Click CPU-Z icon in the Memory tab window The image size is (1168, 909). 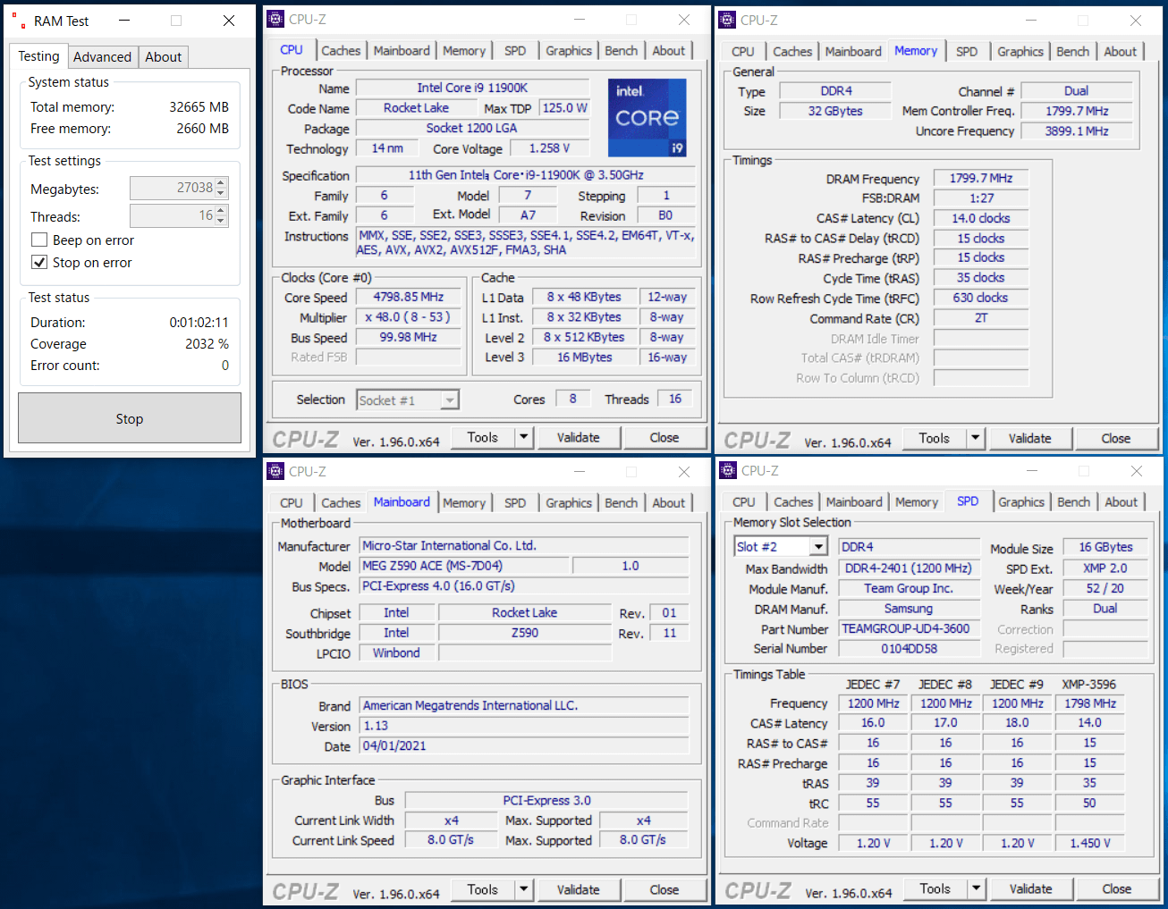pos(728,20)
